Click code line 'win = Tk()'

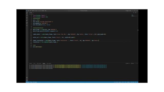point(36,20)
